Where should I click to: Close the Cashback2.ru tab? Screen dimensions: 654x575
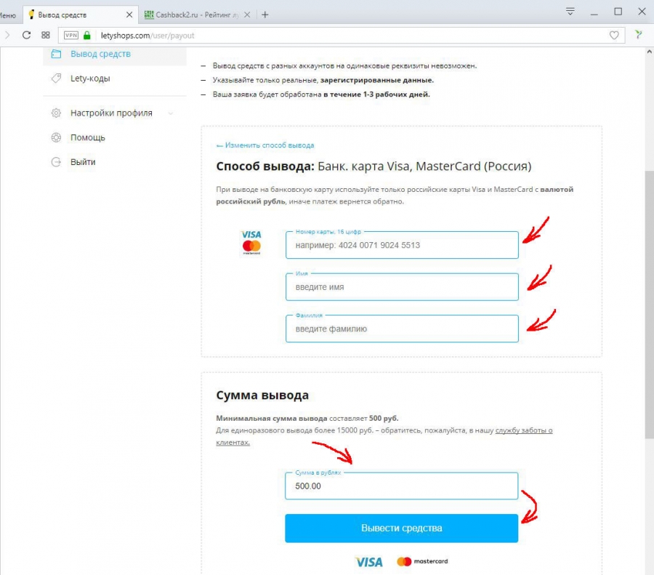click(x=247, y=15)
